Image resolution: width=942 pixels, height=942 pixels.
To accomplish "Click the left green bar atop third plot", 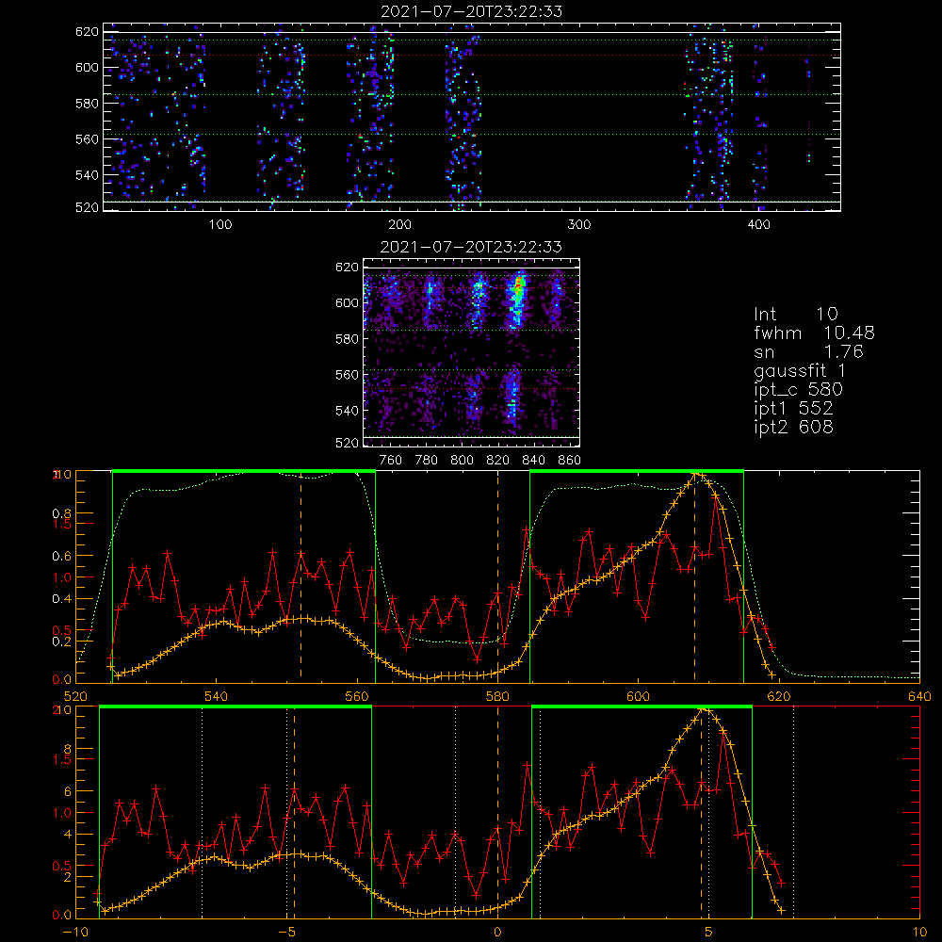I will click(244, 471).
